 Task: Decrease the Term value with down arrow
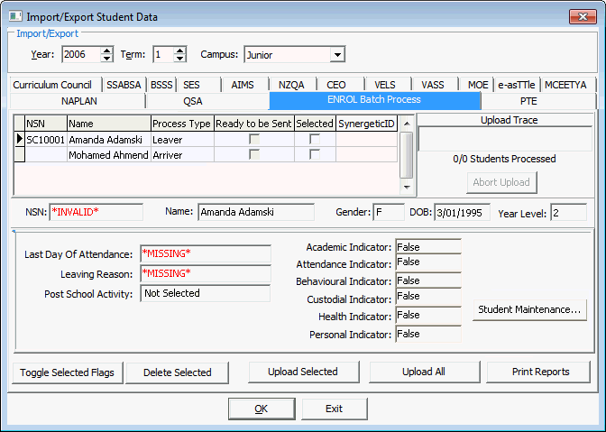179,59
